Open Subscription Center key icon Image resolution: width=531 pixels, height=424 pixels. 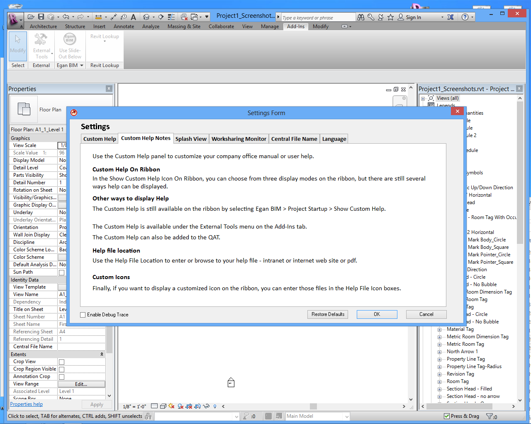coord(371,17)
